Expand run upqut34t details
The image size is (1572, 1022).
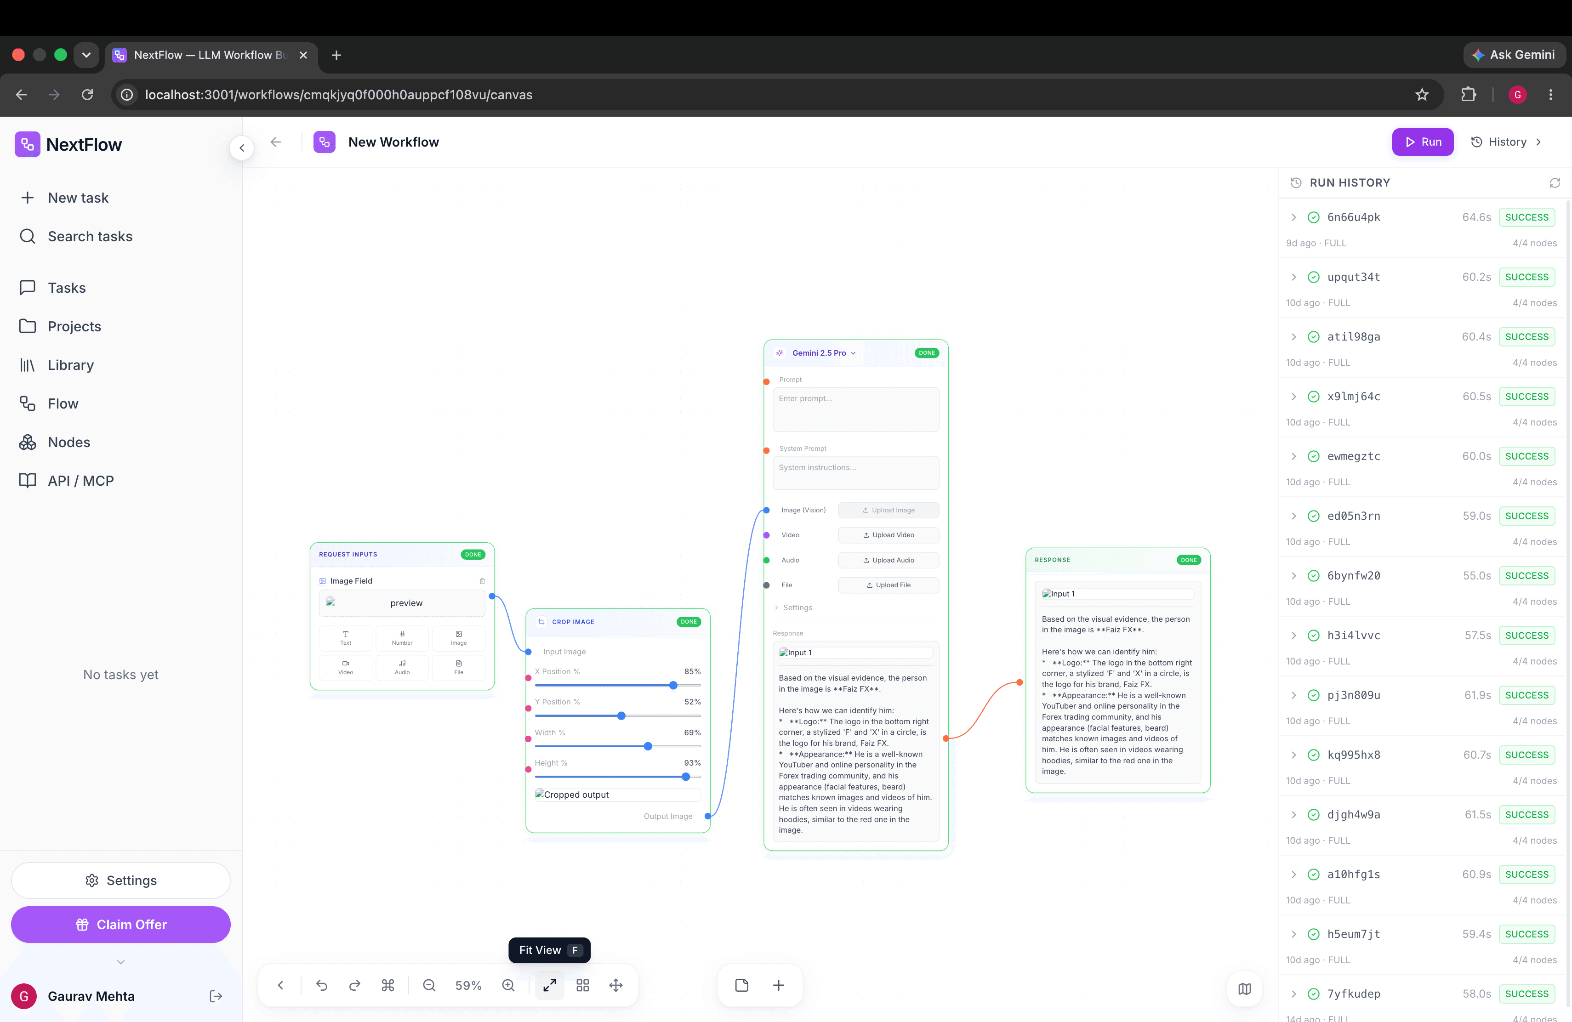click(1294, 277)
